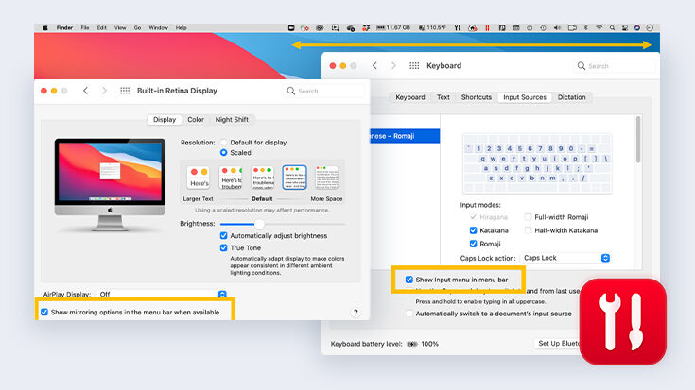Open the volume icon in menu bar
The width and height of the screenshot is (695, 390).
557,28
